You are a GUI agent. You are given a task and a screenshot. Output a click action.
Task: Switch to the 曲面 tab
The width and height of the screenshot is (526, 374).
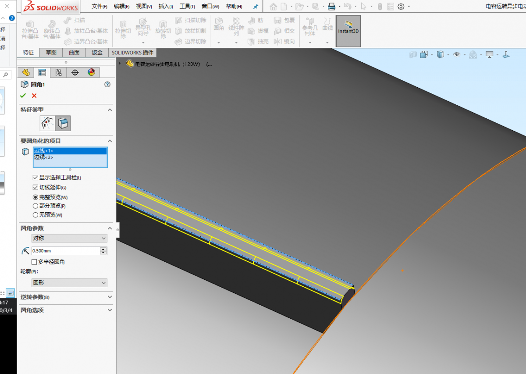(74, 53)
